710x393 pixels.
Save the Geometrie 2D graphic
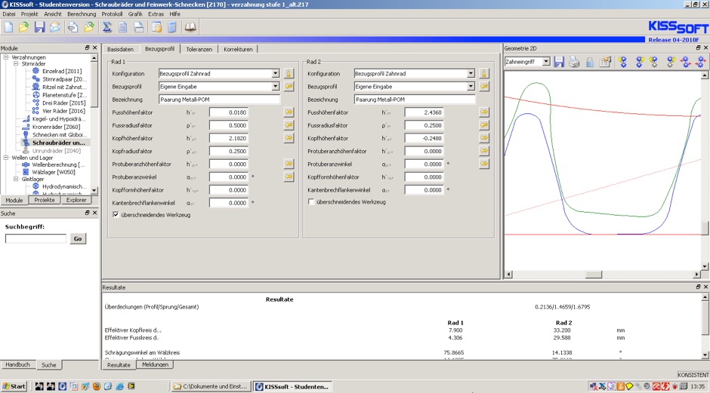(559, 62)
